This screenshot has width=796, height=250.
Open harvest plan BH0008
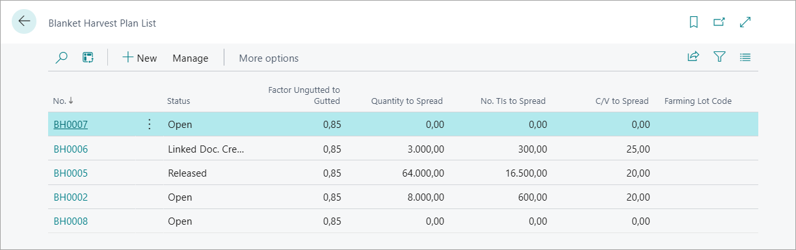click(x=70, y=221)
